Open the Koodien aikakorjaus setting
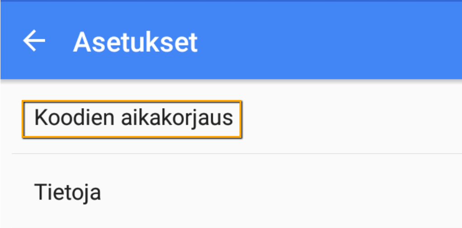The image size is (462, 228). (133, 118)
